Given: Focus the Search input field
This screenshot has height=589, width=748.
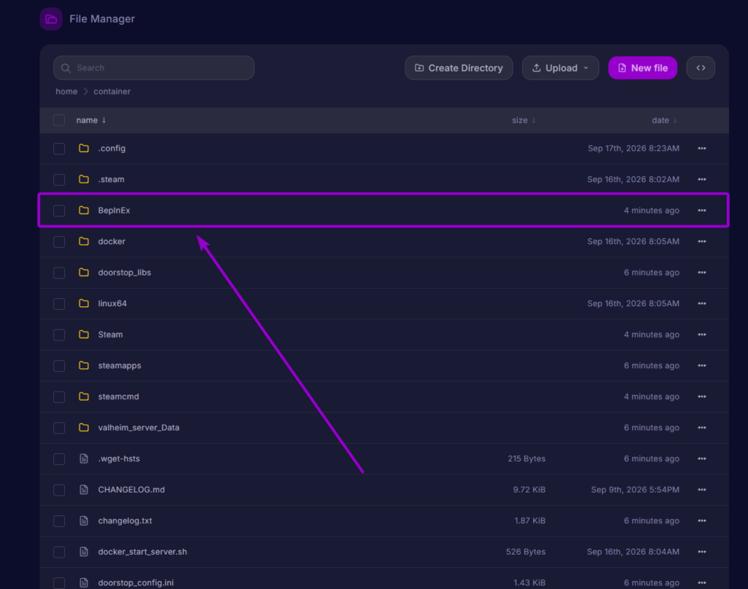Looking at the screenshot, I should tap(153, 68).
